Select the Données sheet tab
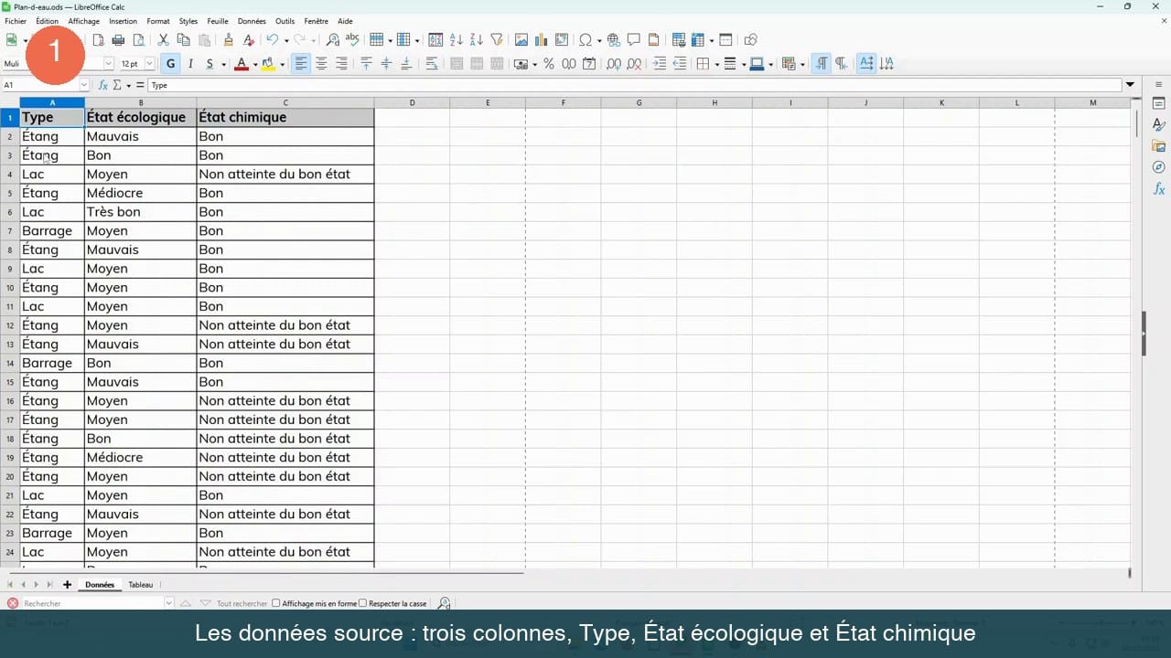The image size is (1171, 658). pyautogui.click(x=100, y=585)
